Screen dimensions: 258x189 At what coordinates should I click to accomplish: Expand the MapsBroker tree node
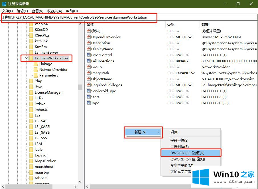click(x=26, y=161)
